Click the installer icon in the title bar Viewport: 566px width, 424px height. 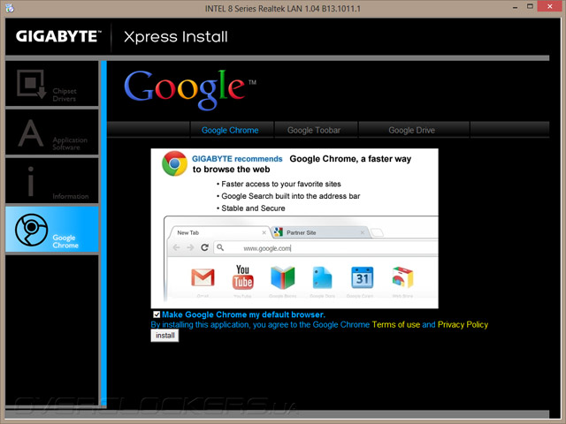[x=10, y=8]
